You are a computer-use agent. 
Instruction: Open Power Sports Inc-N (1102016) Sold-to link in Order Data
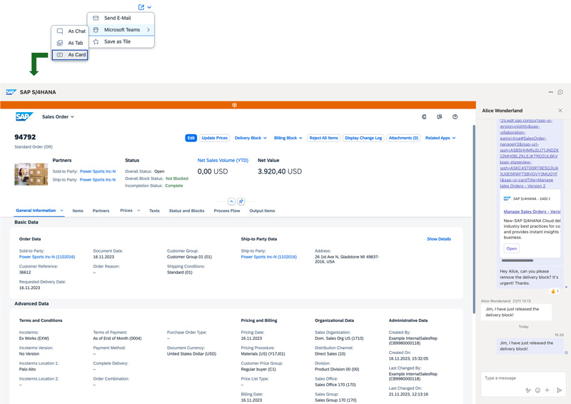tap(47, 257)
